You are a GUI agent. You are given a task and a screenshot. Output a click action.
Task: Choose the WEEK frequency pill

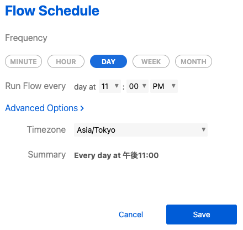pos(151,61)
